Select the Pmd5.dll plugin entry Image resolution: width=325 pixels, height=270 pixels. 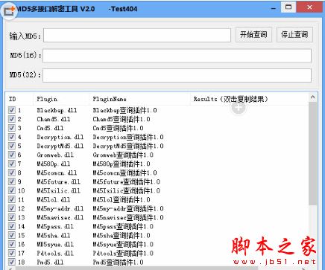point(50,262)
